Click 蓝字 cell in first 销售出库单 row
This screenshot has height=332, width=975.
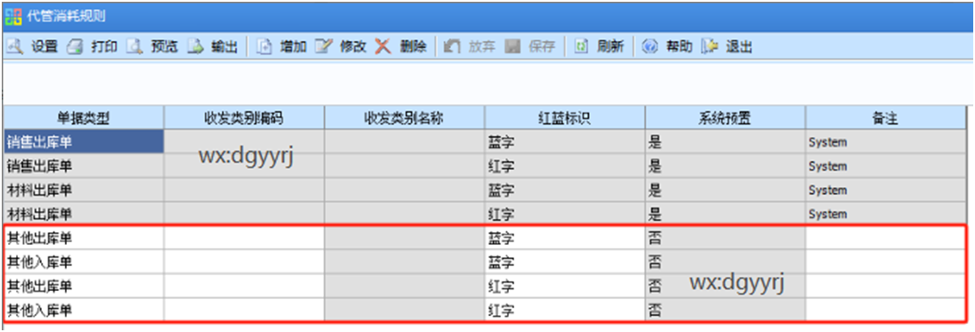(565, 142)
